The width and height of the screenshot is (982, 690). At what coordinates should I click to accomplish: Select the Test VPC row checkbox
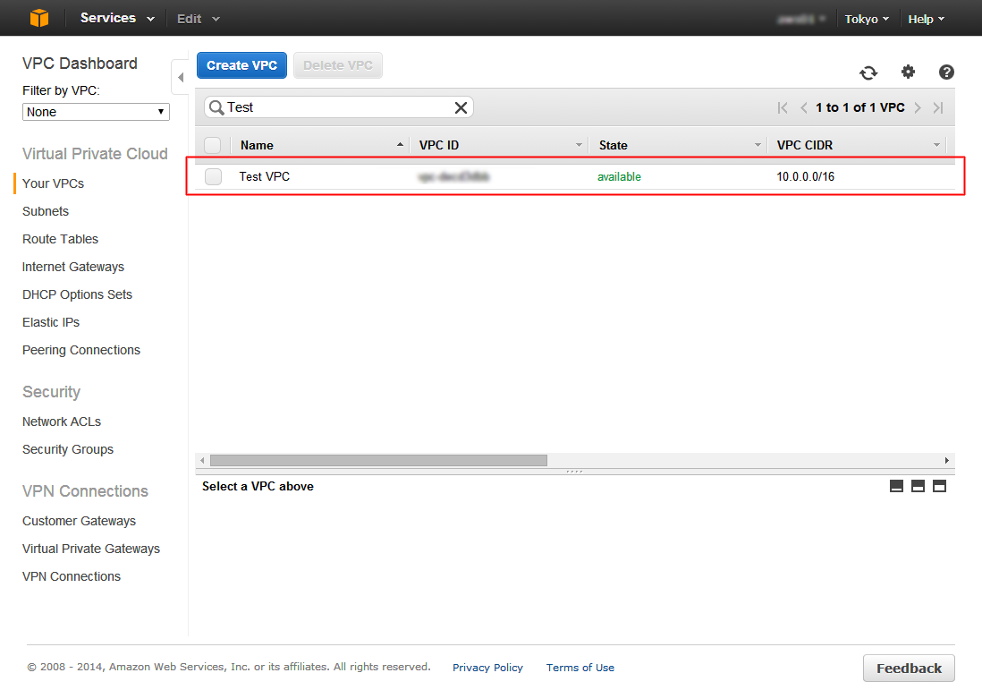click(x=213, y=176)
